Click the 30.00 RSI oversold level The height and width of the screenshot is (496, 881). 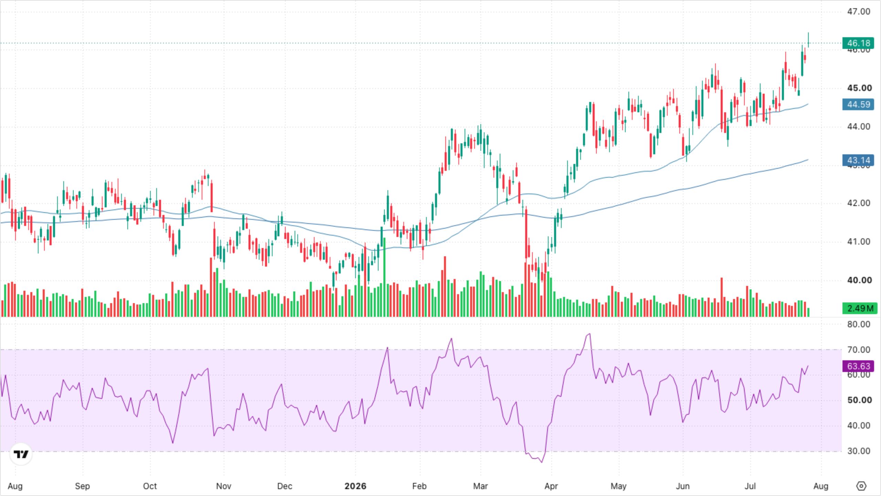coord(859,451)
